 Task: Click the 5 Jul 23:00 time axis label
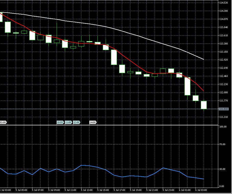pos(168,190)
